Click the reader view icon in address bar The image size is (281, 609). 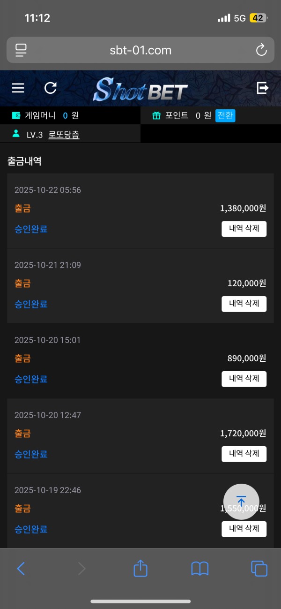[x=20, y=50]
